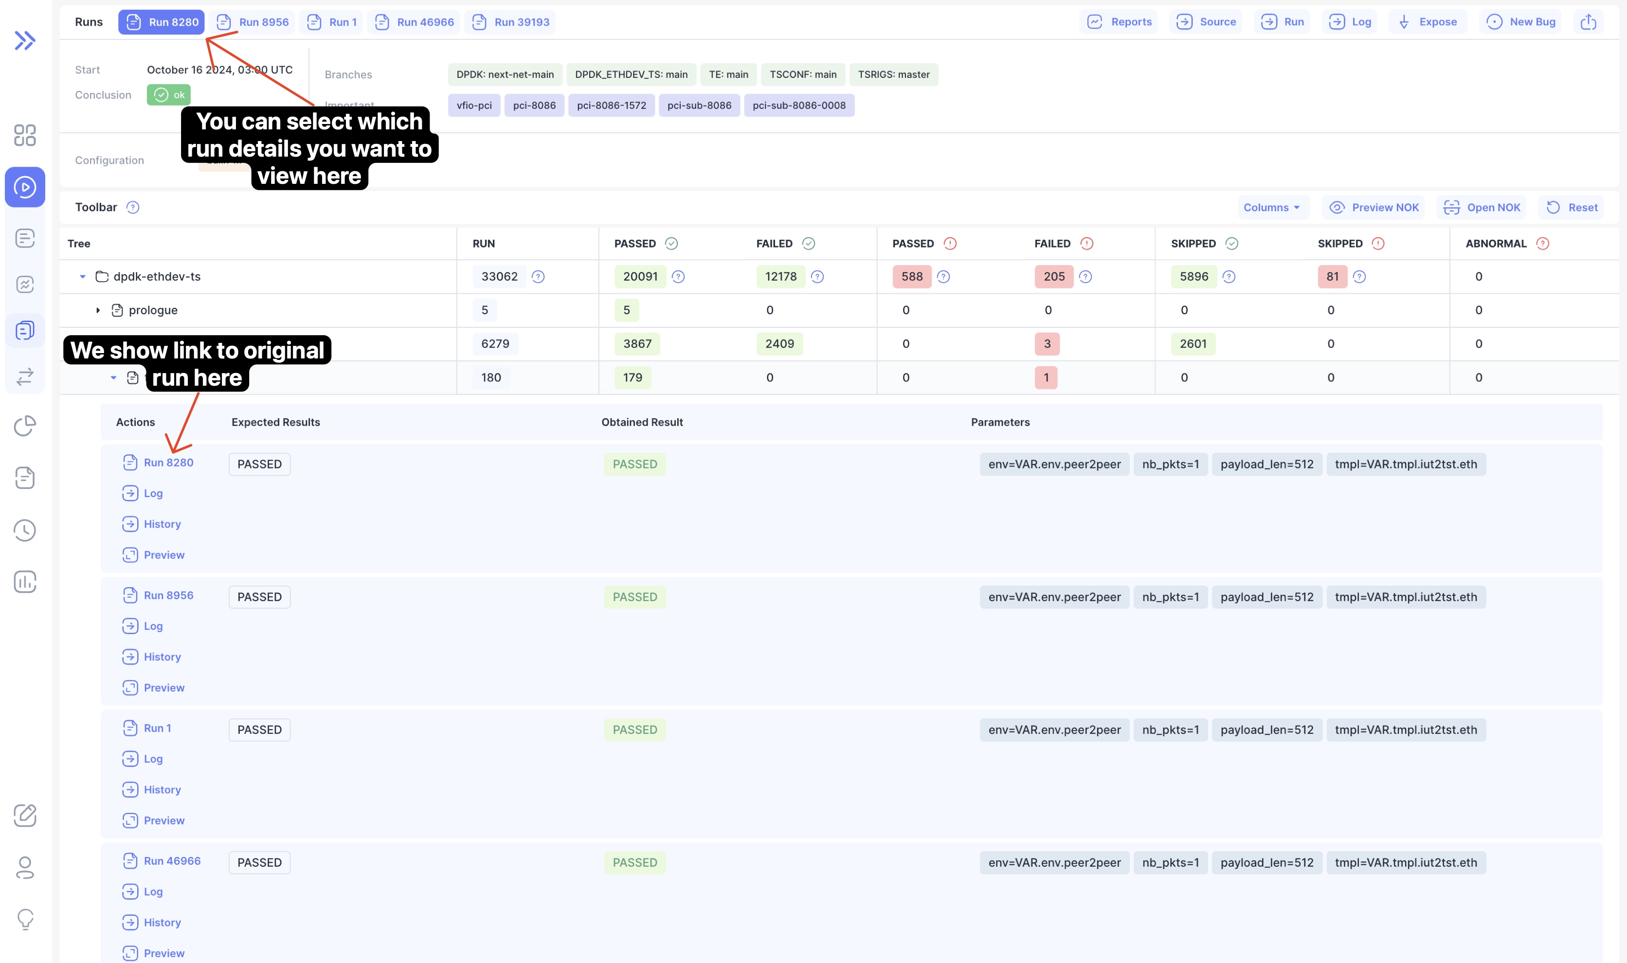Switch to the Run 39193 tab
Image resolution: width=1627 pixels, height=963 pixels.
(510, 21)
